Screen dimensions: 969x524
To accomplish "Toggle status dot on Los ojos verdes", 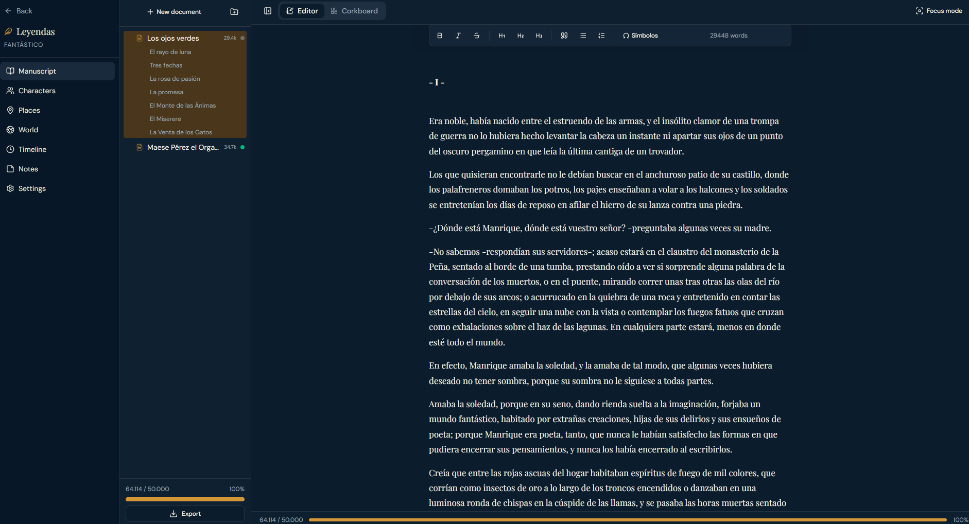I will 243,38.
